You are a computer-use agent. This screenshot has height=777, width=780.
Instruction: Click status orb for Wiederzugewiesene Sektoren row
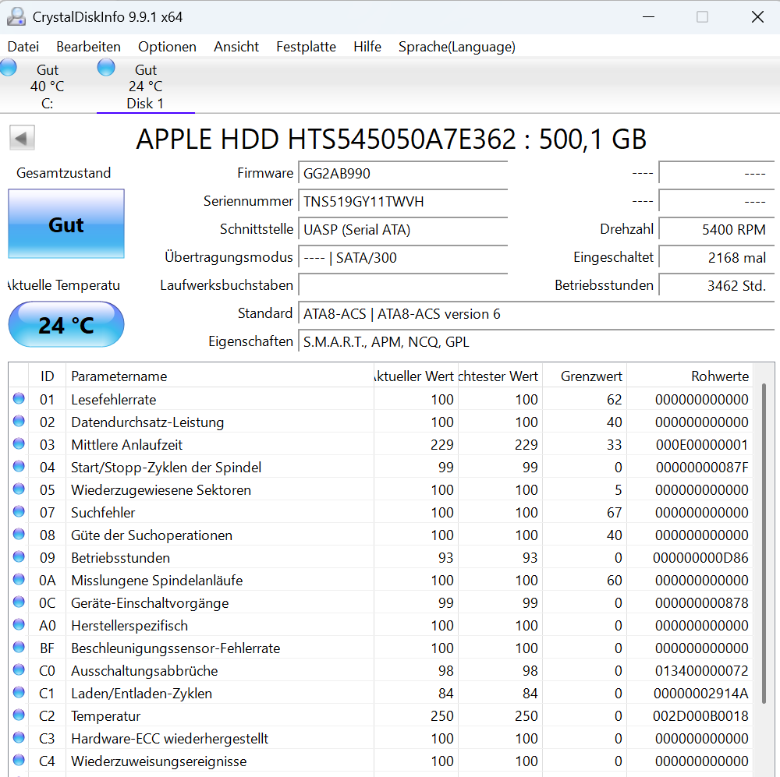[19, 489]
